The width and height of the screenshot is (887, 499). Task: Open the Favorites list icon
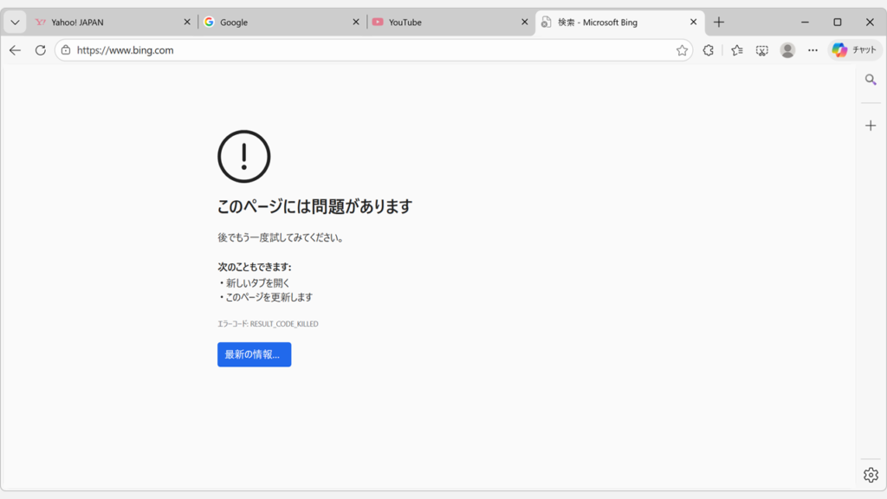(x=735, y=49)
